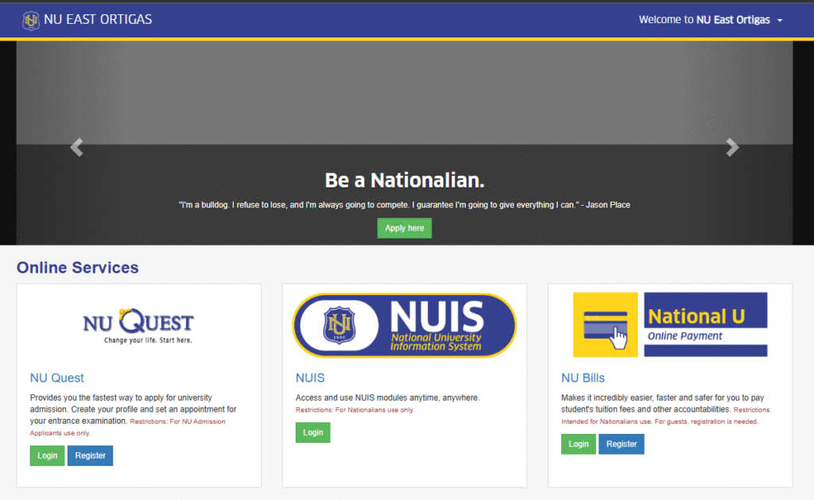
Task: Open the NU Bills heading link
Action: [583, 378]
